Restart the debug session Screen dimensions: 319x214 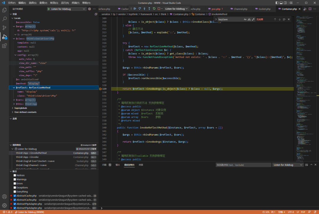154,9
